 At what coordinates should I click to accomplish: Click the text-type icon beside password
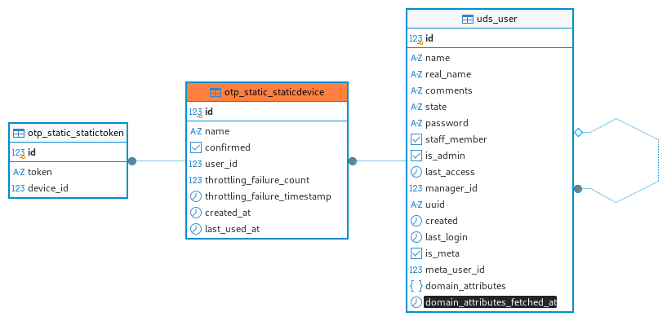point(416,123)
